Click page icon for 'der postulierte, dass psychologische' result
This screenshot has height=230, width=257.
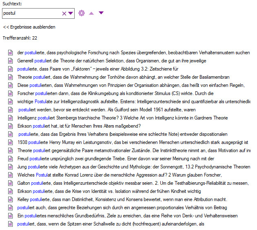11,53
